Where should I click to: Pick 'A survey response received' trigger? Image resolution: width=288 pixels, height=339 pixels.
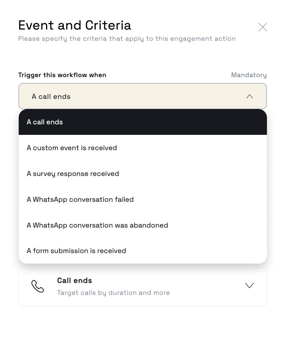pyautogui.click(x=143, y=174)
